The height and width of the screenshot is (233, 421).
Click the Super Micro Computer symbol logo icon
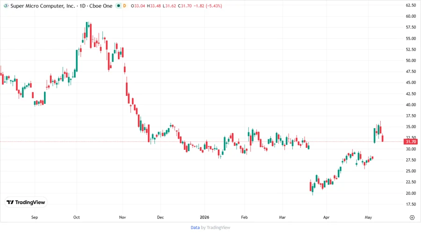pos(6,6)
